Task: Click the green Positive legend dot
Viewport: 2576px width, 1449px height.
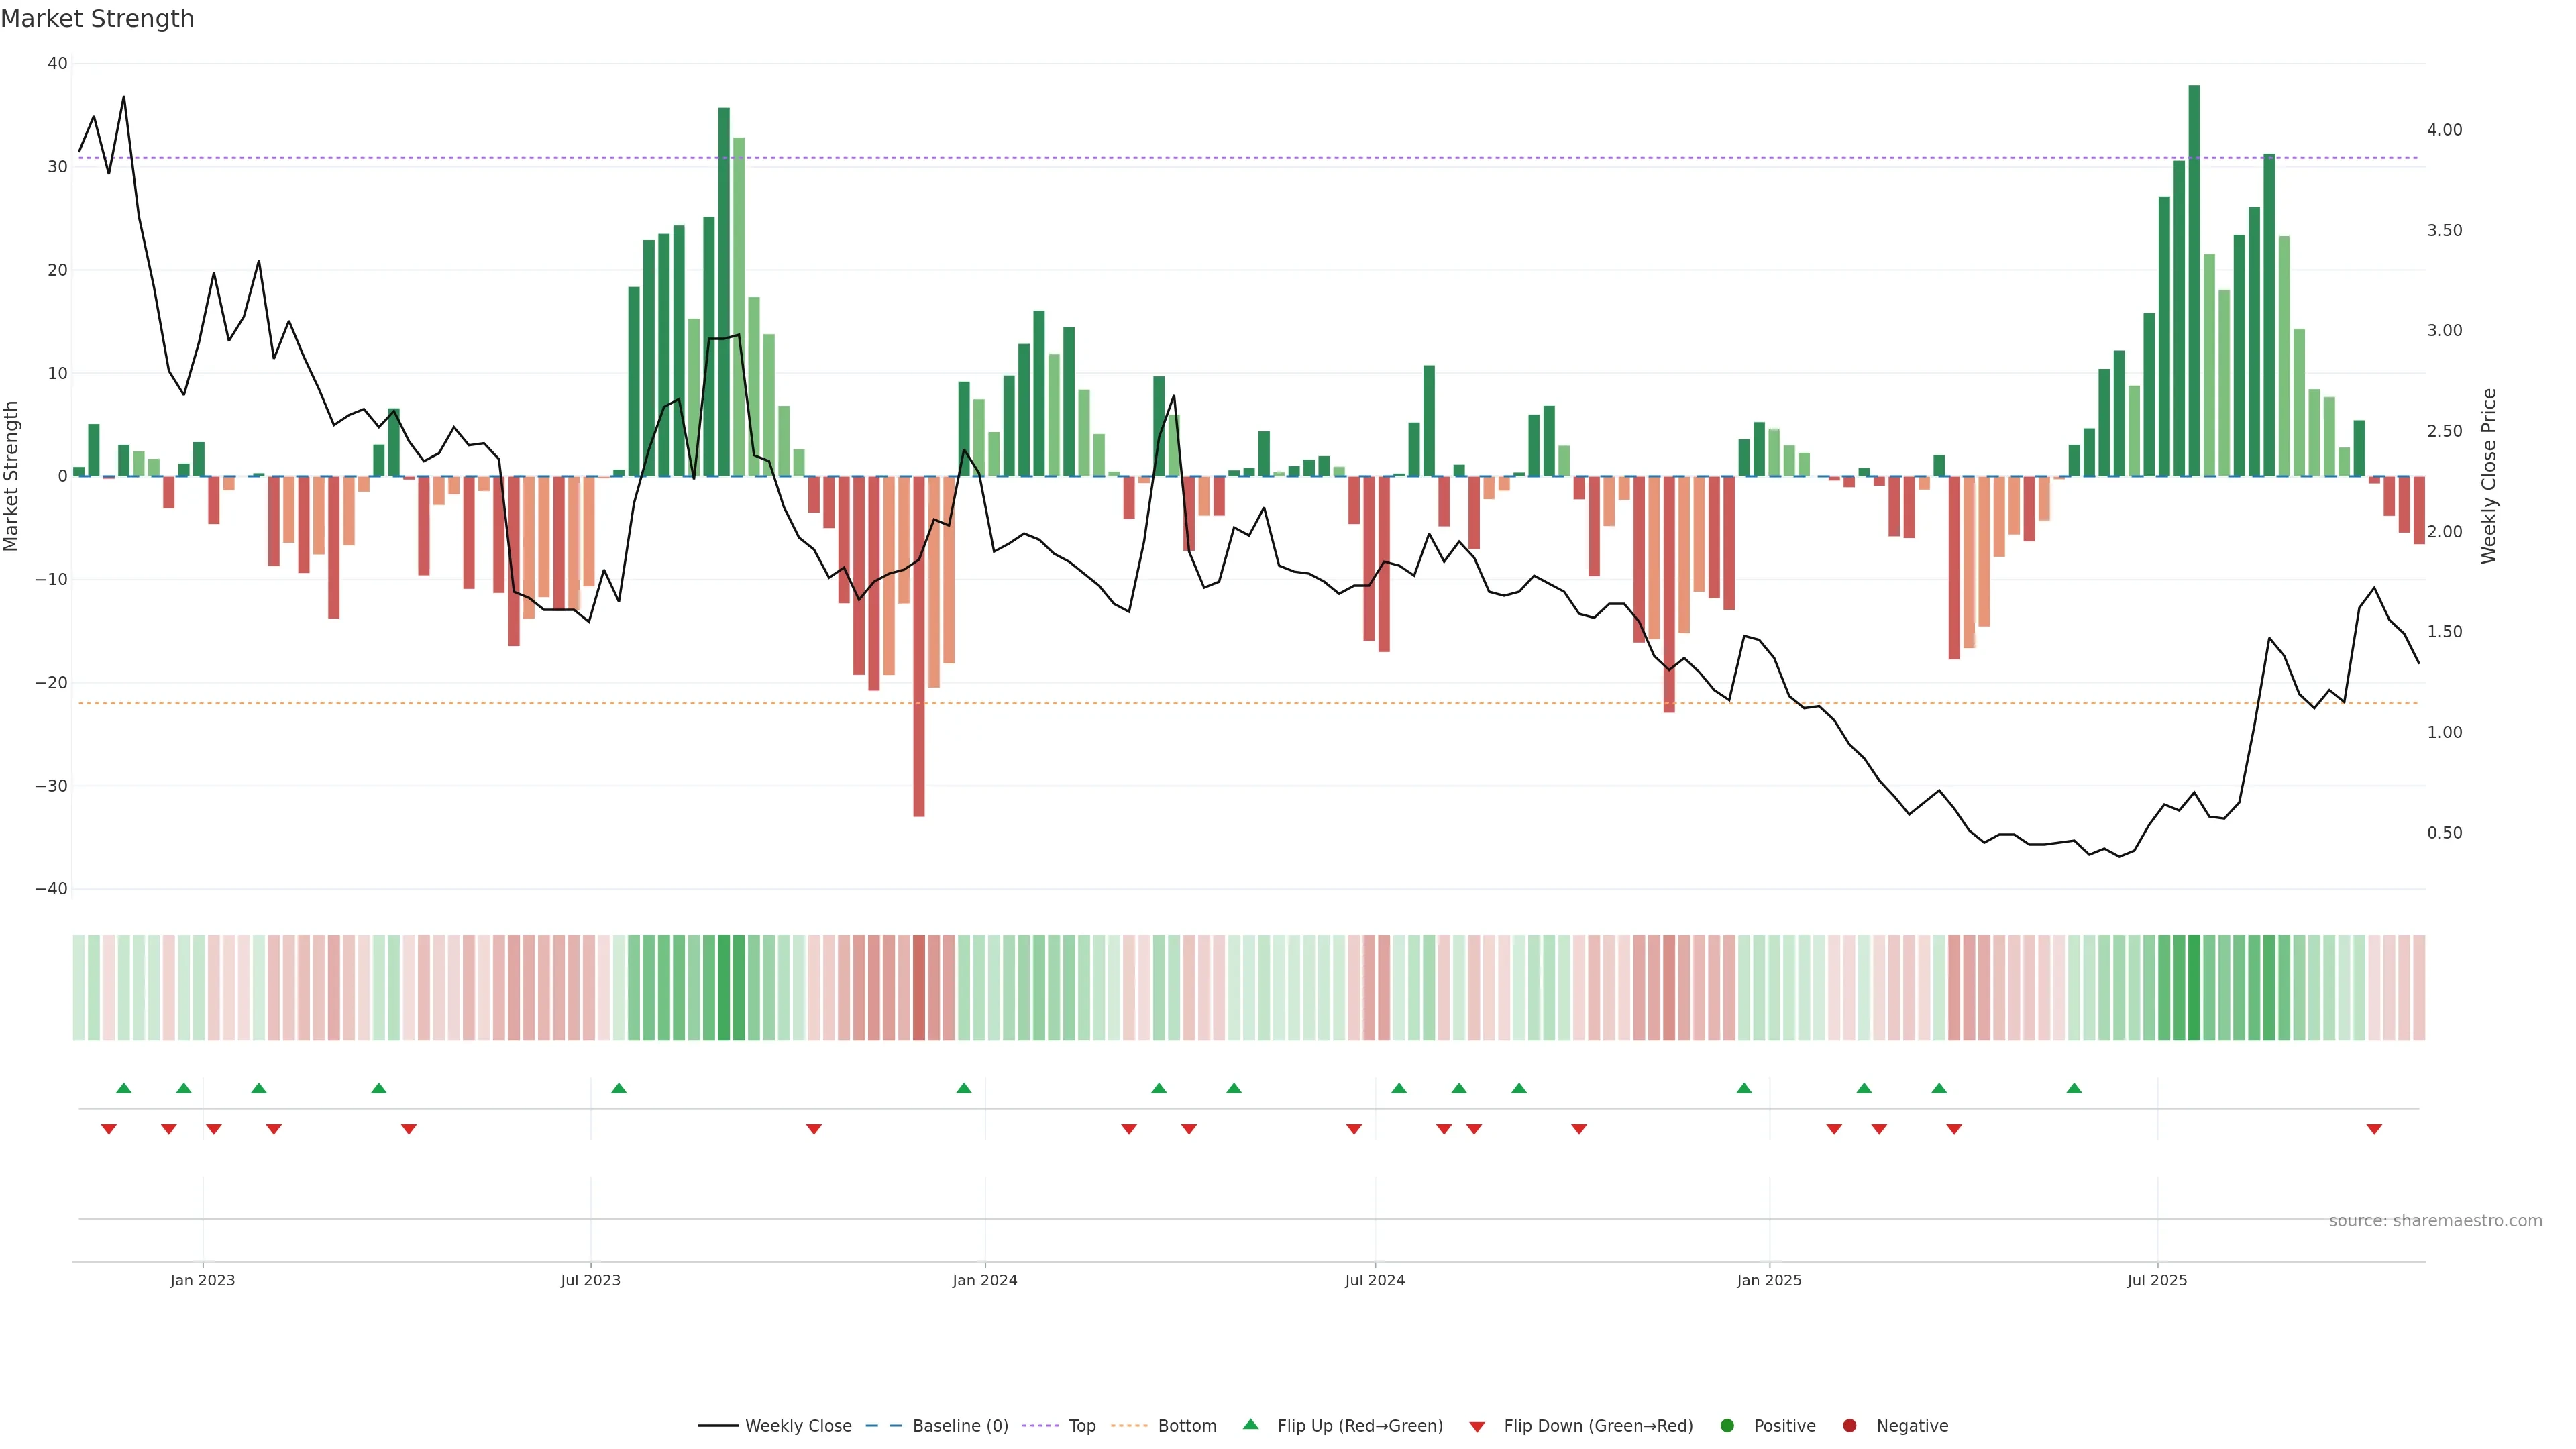Action: [1727, 1426]
